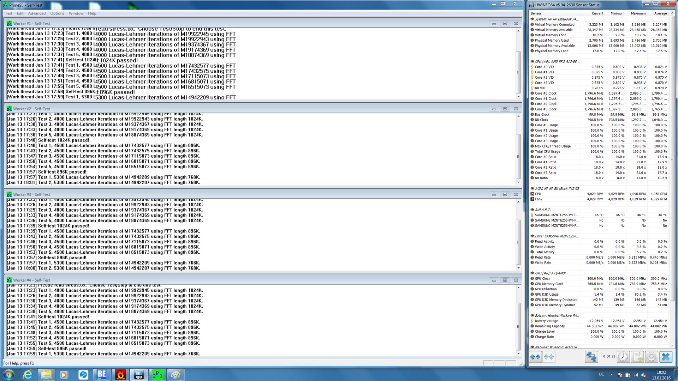Open the Help menu
The height and width of the screenshot is (381, 678).
click(92, 13)
